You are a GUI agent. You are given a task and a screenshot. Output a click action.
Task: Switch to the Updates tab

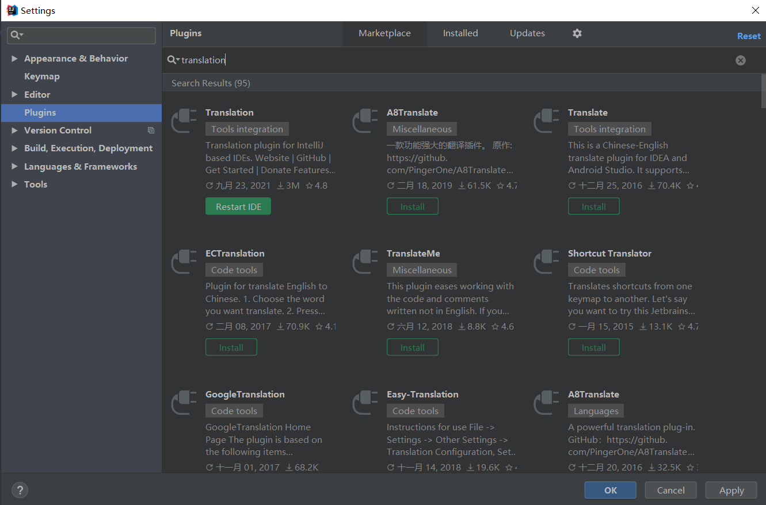527,33
